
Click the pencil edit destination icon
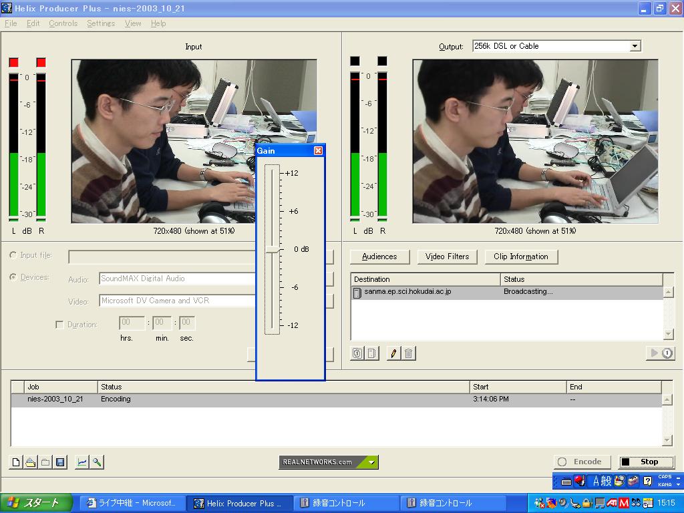coord(393,353)
